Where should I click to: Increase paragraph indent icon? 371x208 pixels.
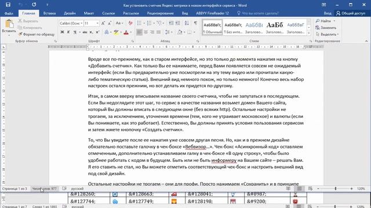(177, 23)
